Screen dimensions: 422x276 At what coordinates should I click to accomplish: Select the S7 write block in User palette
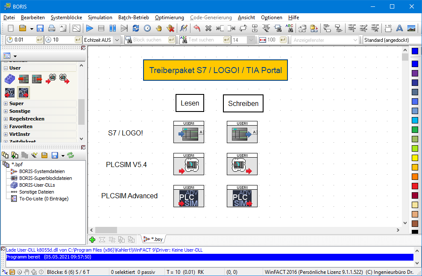click(x=37, y=79)
